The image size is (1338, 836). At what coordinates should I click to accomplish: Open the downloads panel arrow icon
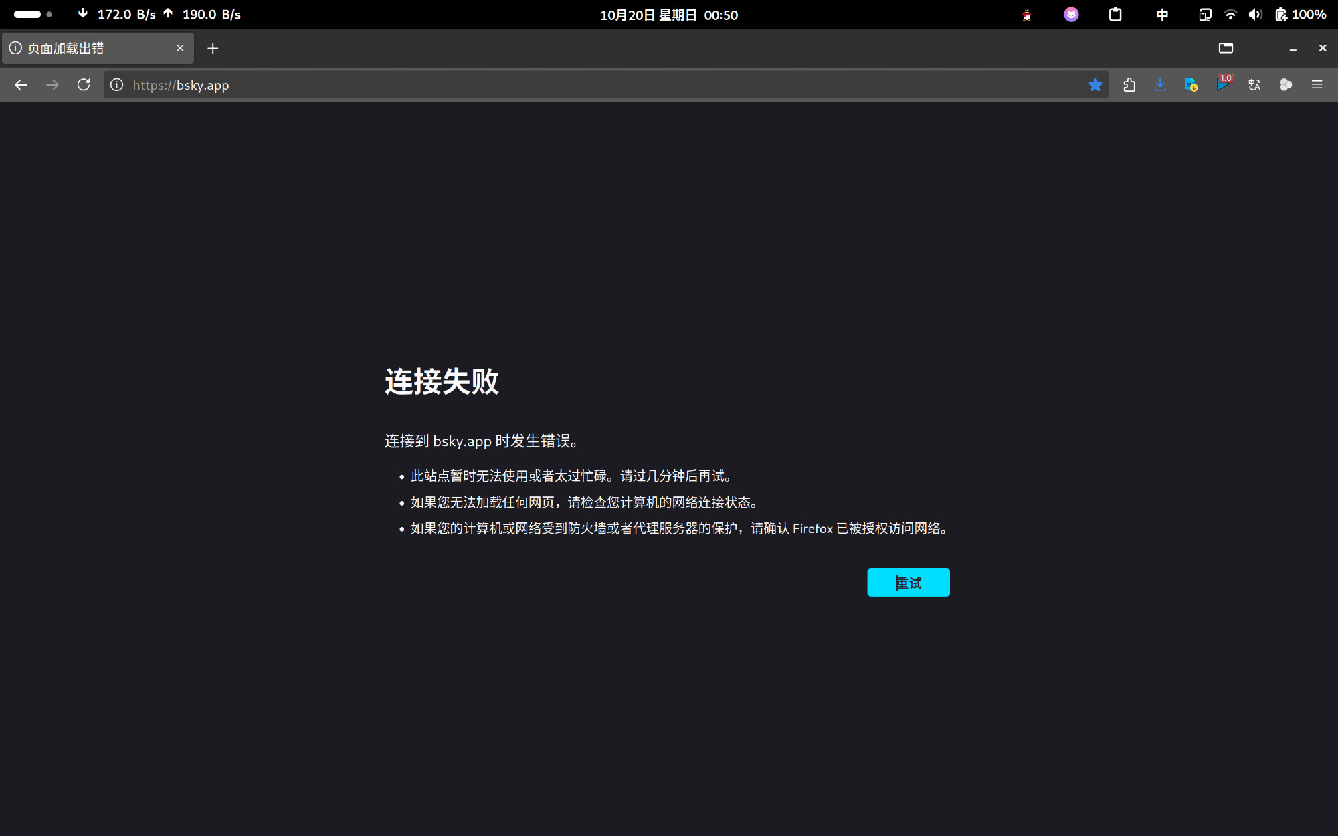point(1160,85)
